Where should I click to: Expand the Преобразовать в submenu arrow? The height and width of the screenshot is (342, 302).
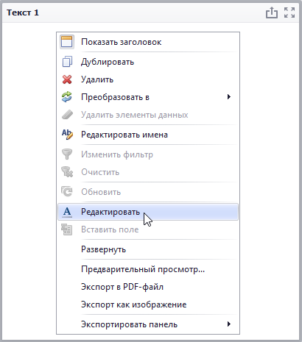point(229,97)
